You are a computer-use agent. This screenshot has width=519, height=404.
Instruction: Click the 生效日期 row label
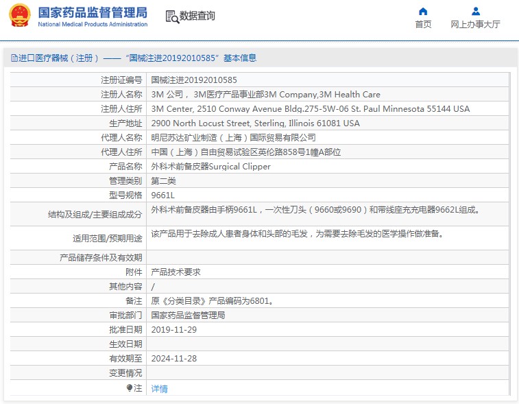(125, 344)
